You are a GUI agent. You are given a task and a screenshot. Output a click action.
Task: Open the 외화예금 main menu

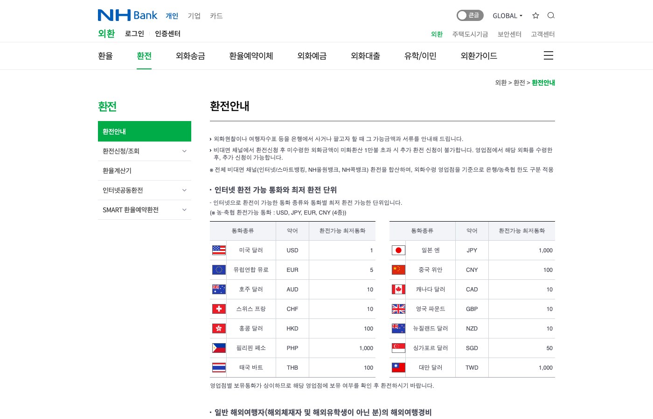312,56
